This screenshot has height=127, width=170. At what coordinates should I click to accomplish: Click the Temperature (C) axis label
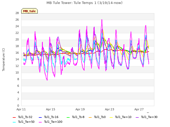(3, 60)
